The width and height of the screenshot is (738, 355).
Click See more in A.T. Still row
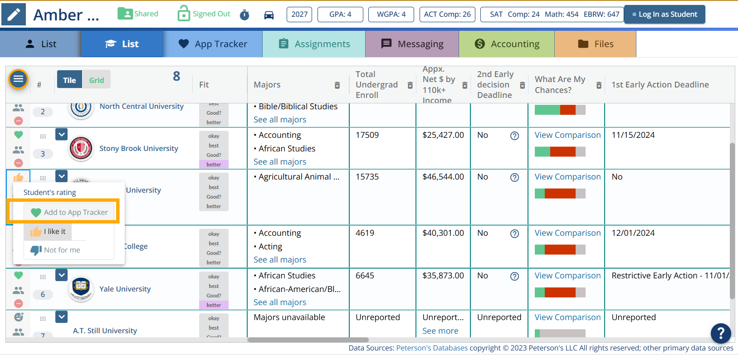point(440,331)
